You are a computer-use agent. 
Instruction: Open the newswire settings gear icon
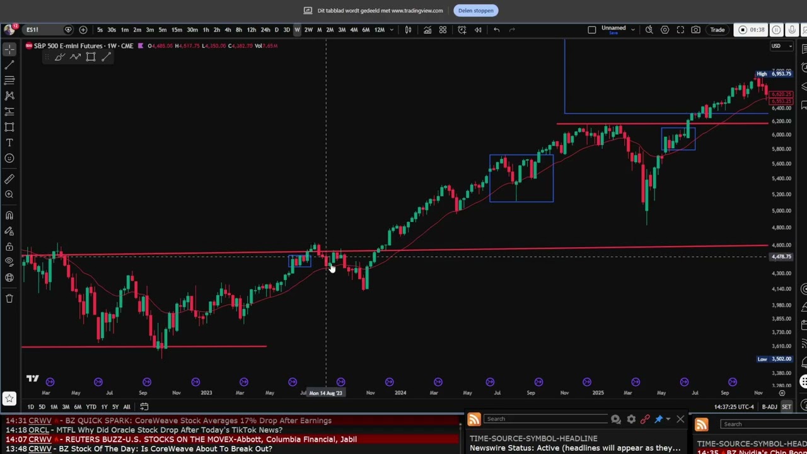point(631,419)
